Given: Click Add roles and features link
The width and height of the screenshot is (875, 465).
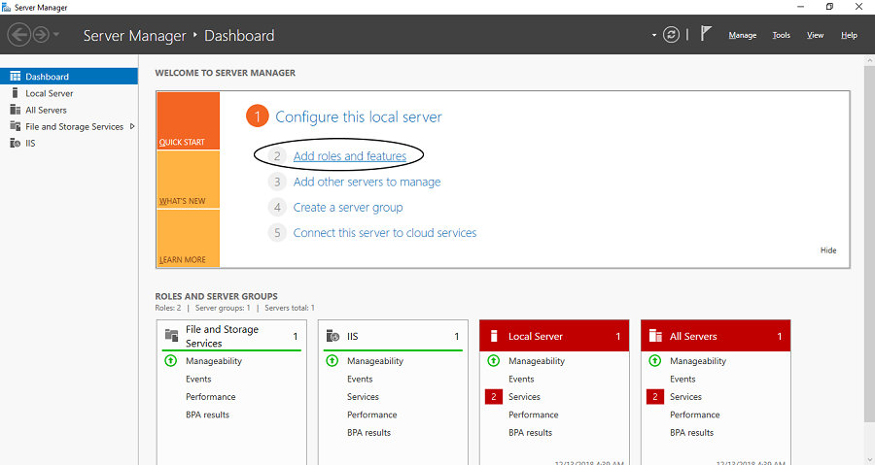Looking at the screenshot, I should (350, 156).
